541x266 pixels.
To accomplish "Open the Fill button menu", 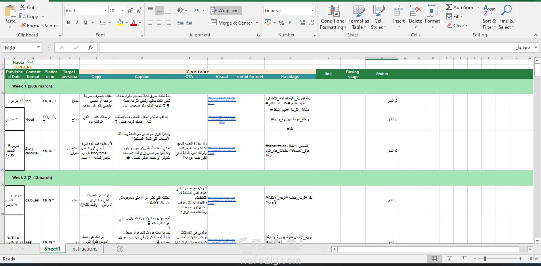I will (455, 16).
